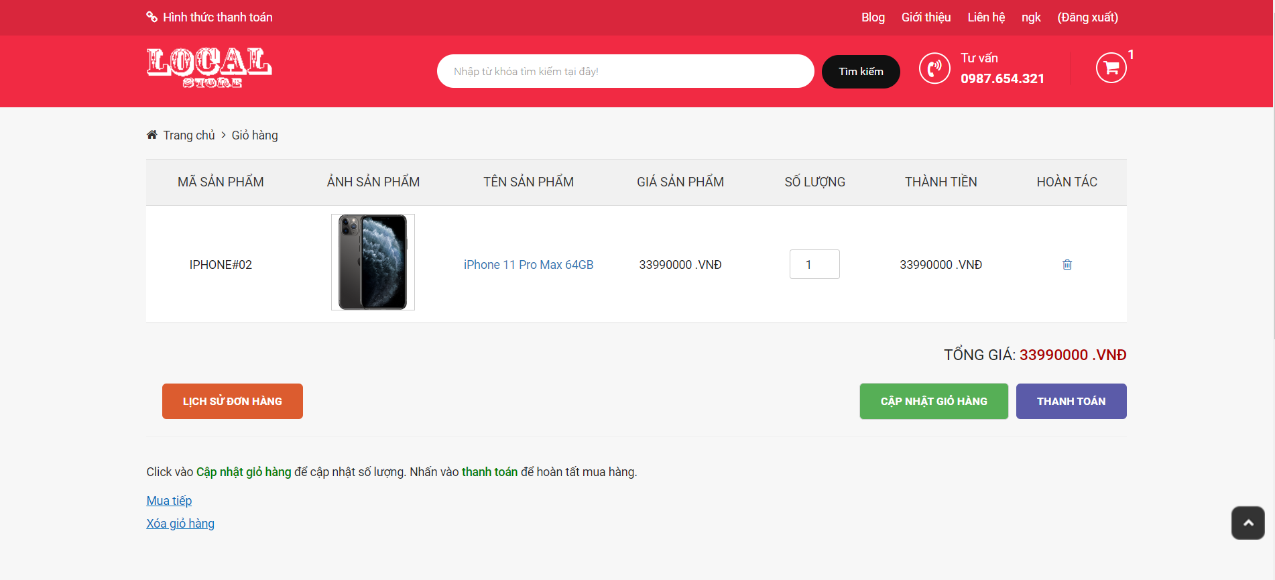Viewport: 1275px width, 580px height.
Task: Open the ngk user account link
Action: [1031, 17]
